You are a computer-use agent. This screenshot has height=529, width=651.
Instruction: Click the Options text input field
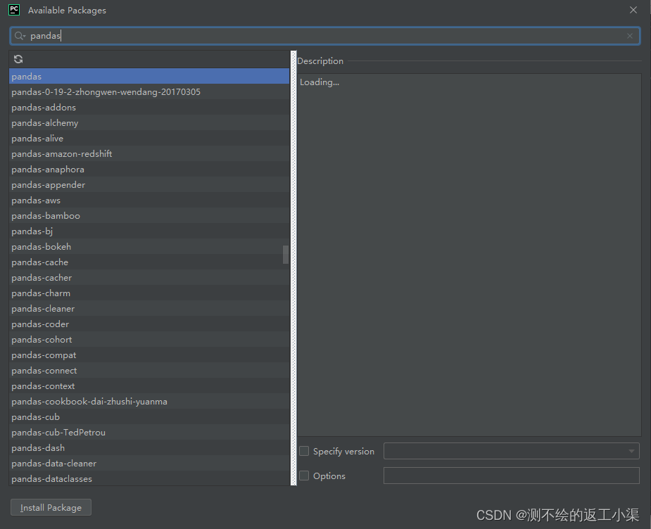coord(512,476)
